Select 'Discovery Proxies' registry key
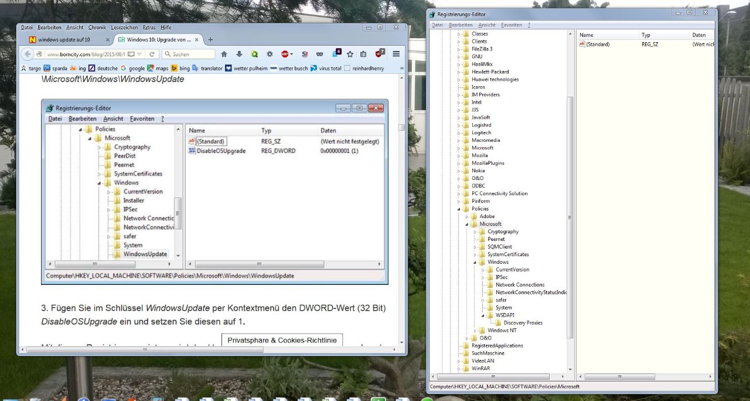 tap(523, 323)
